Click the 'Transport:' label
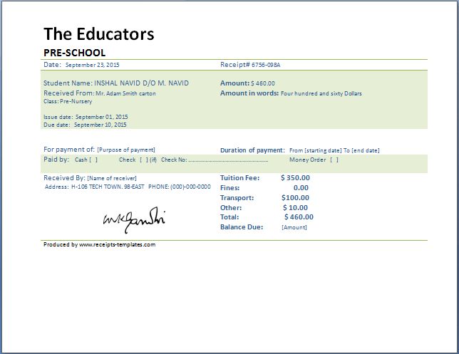The height and width of the screenshot is (354, 459). click(x=237, y=198)
